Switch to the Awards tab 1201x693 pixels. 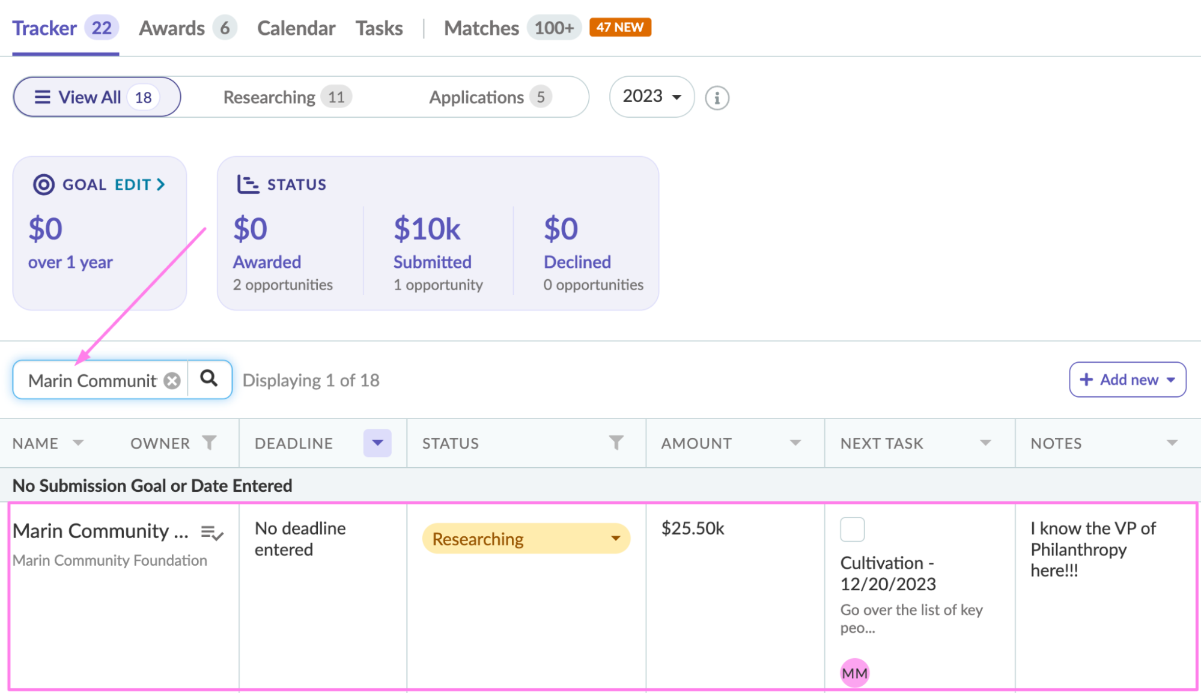tap(172, 28)
